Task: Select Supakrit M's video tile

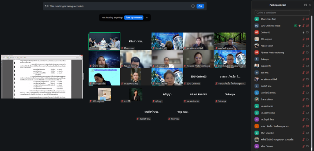Action: 167,41
